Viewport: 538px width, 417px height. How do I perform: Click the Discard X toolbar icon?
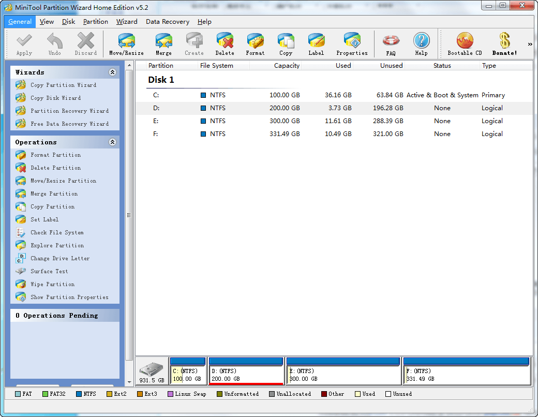click(x=86, y=44)
